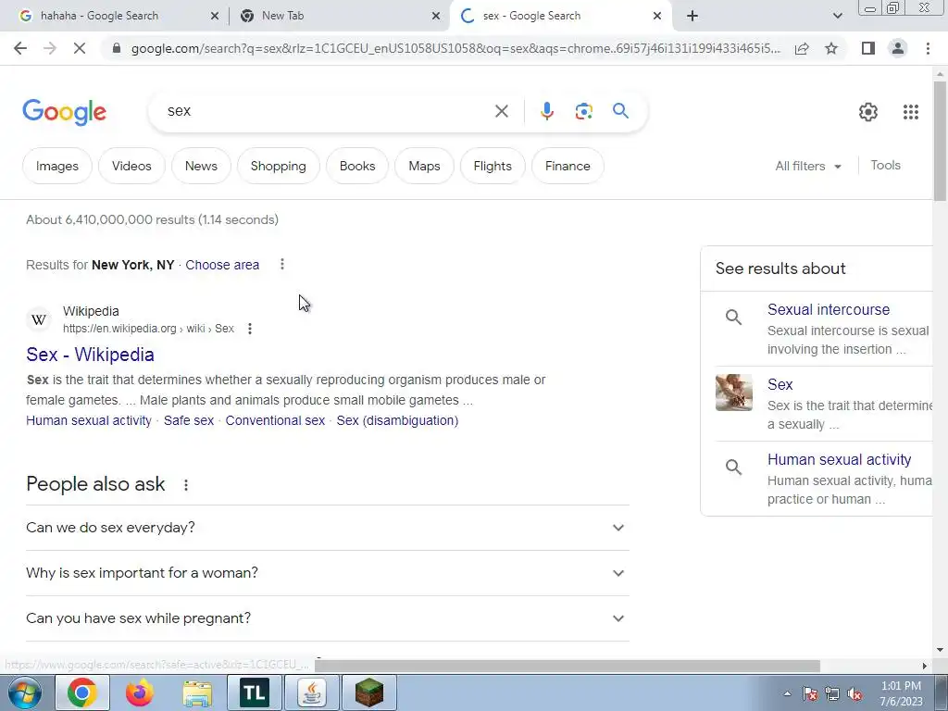Viewport: 948px width, 711px height.
Task: Click the vertical page scrollbar thumb
Action: coord(940,141)
